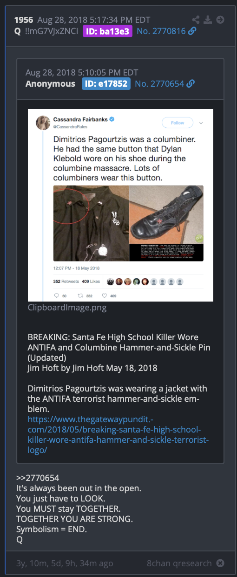Click the >>2770654 reply reference
The height and width of the screenshot is (577, 237).
click(38, 478)
